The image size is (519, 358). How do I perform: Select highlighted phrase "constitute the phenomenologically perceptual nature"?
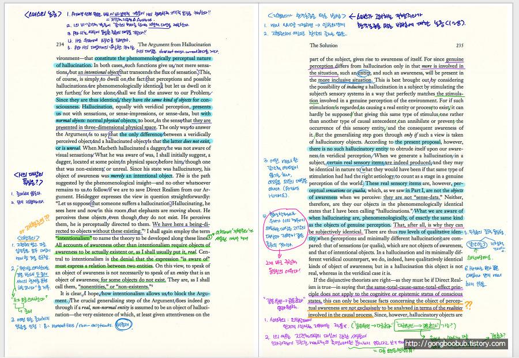(153, 58)
